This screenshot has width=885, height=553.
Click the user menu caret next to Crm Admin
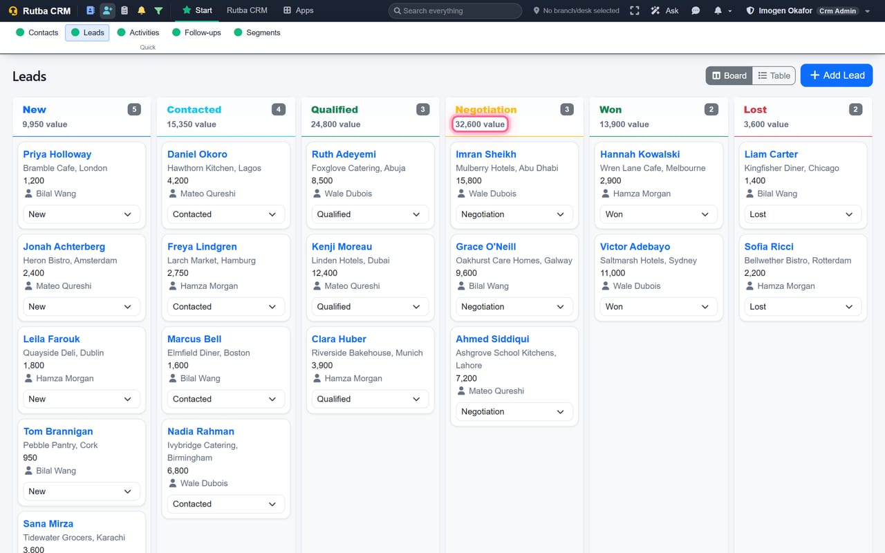(868, 11)
